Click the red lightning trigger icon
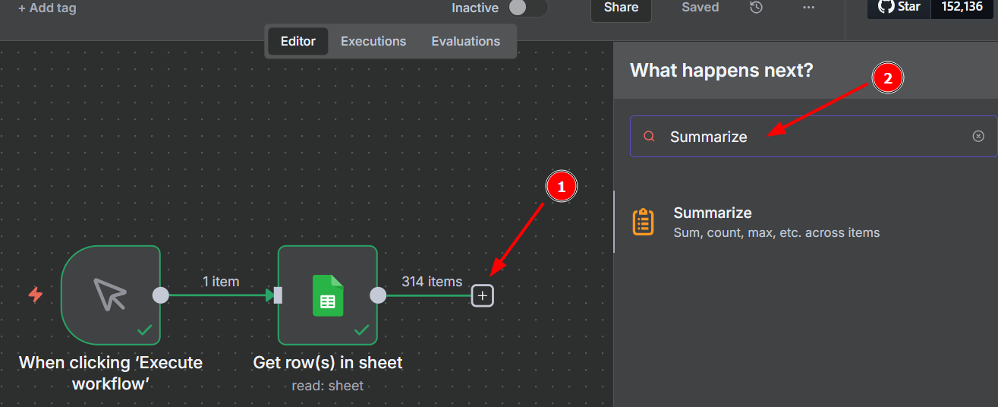The image size is (998, 407). [36, 295]
